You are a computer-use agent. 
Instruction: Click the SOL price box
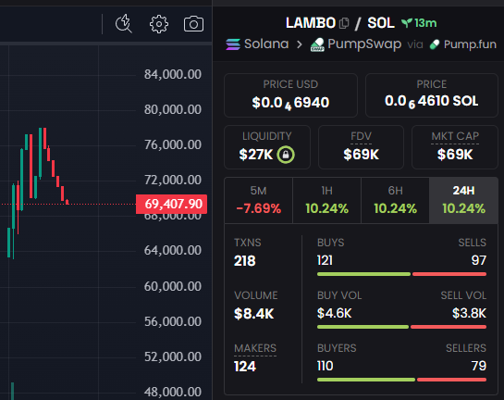point(432,95)
